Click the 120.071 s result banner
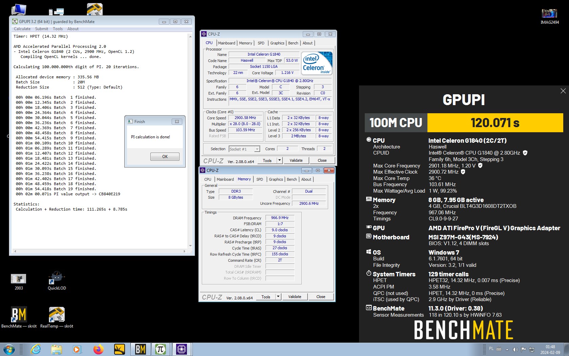 (495, 123)
